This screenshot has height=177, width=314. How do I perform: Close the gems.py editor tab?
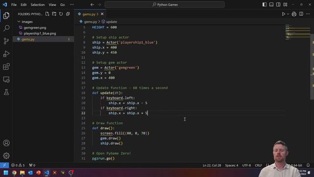[102, 14]
